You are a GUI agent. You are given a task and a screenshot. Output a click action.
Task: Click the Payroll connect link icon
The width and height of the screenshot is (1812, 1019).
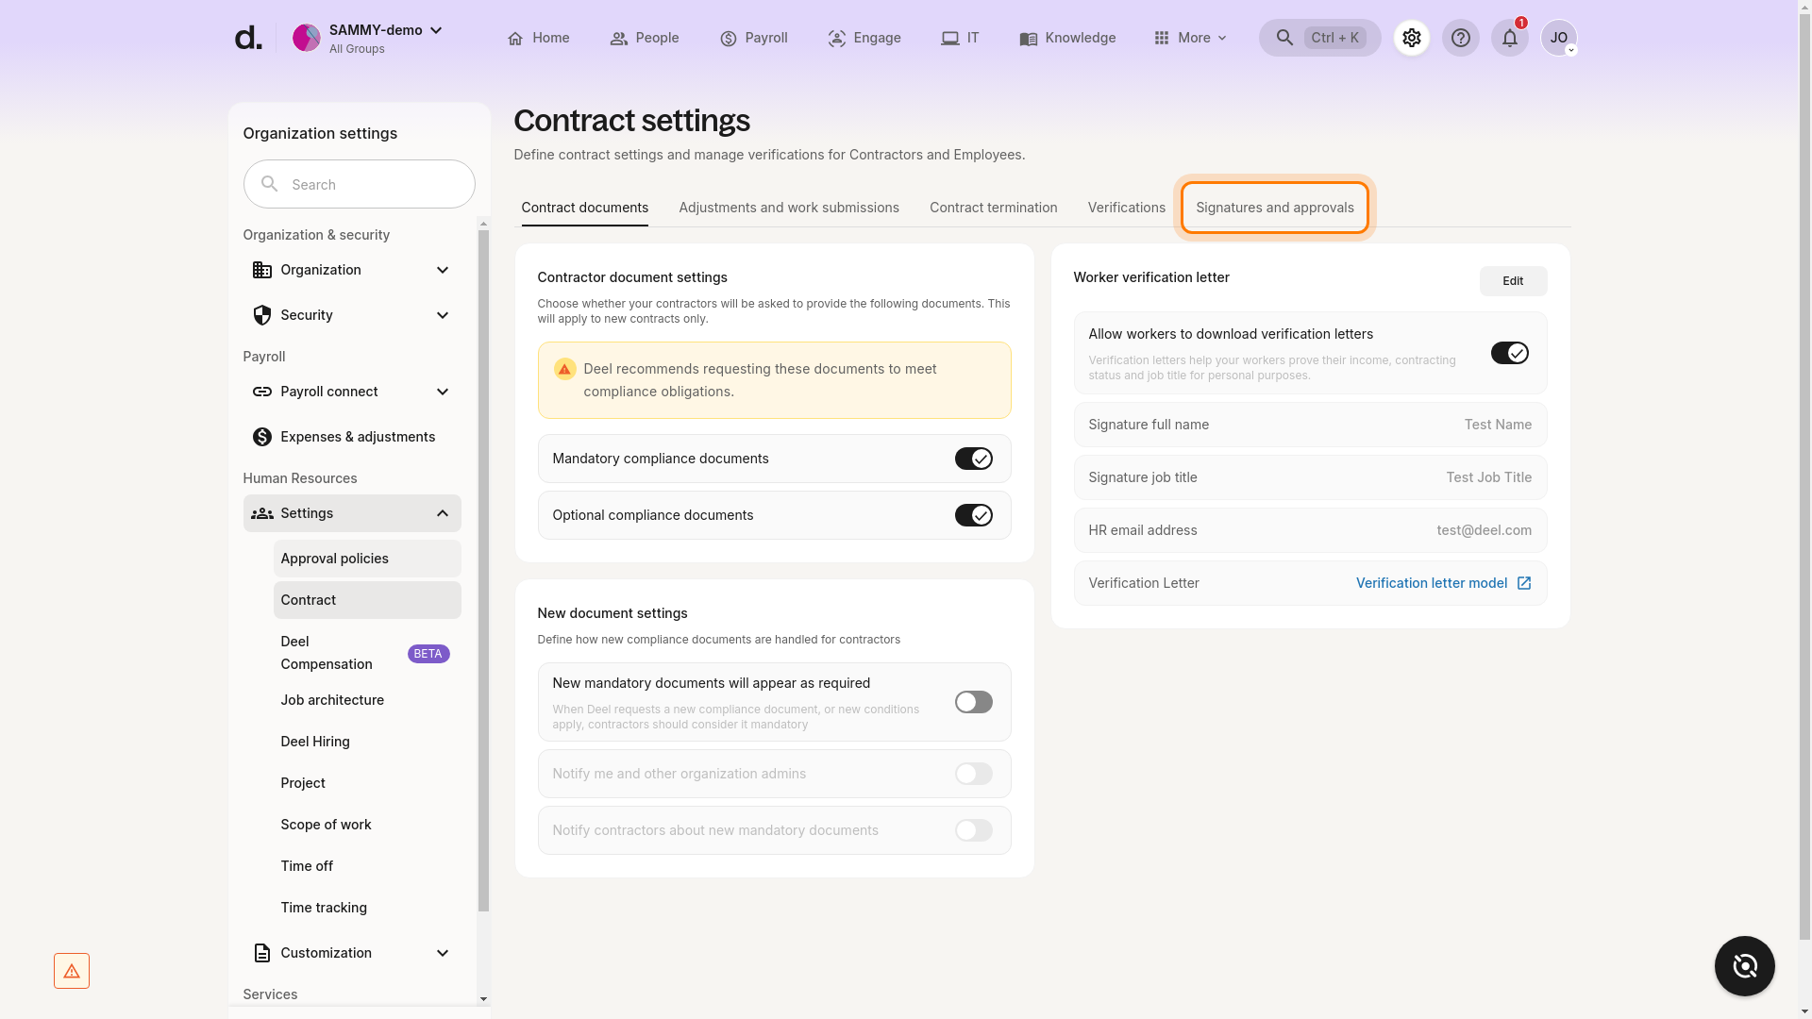pos(262,392)
